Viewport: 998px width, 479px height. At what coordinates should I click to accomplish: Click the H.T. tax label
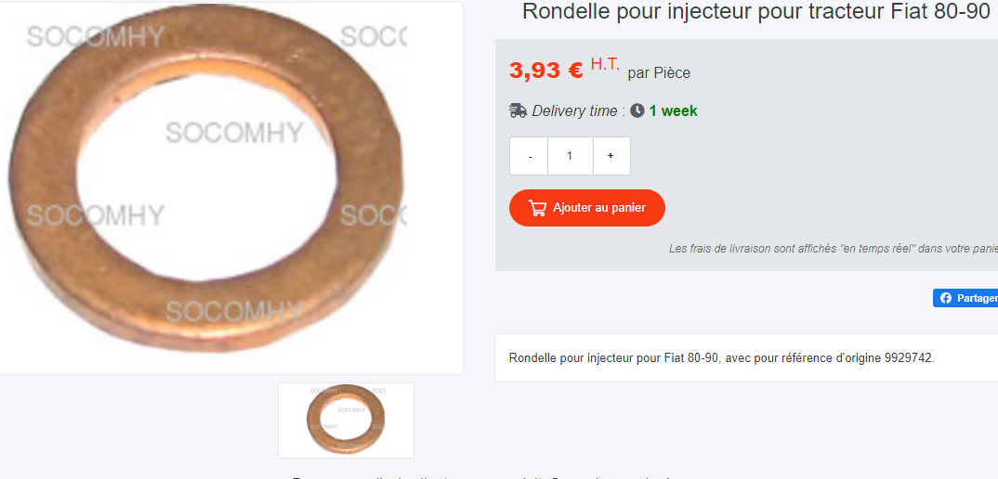(605, 64)
